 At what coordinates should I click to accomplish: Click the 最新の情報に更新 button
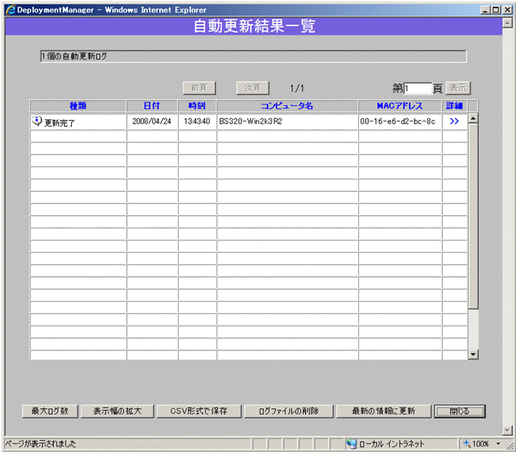coord(384,411)
